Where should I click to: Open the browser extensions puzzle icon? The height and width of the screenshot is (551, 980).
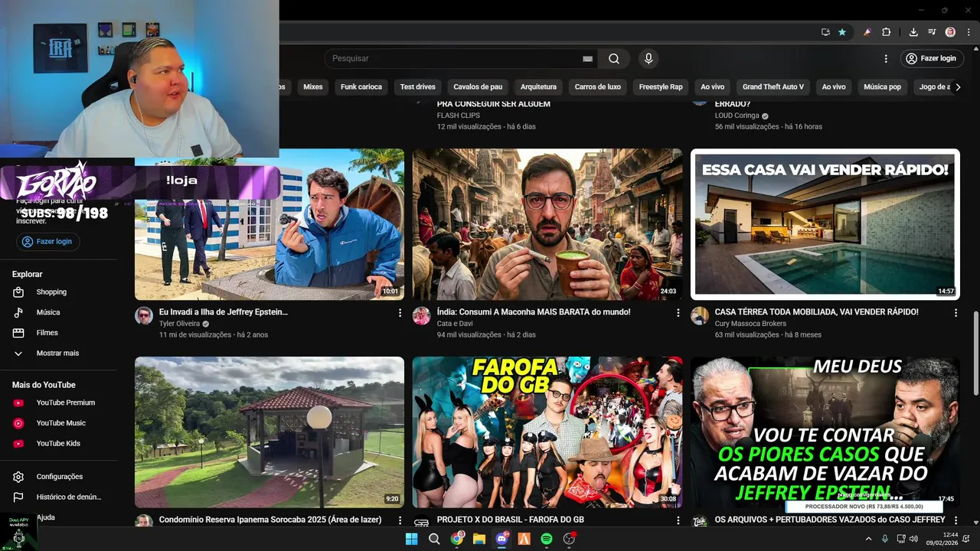click(x=886, y=32)
